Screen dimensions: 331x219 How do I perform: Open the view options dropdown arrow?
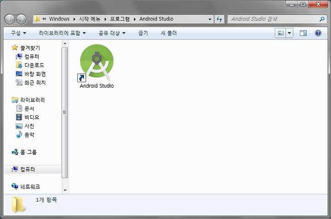pyautogui.click(x=290, y=33)
